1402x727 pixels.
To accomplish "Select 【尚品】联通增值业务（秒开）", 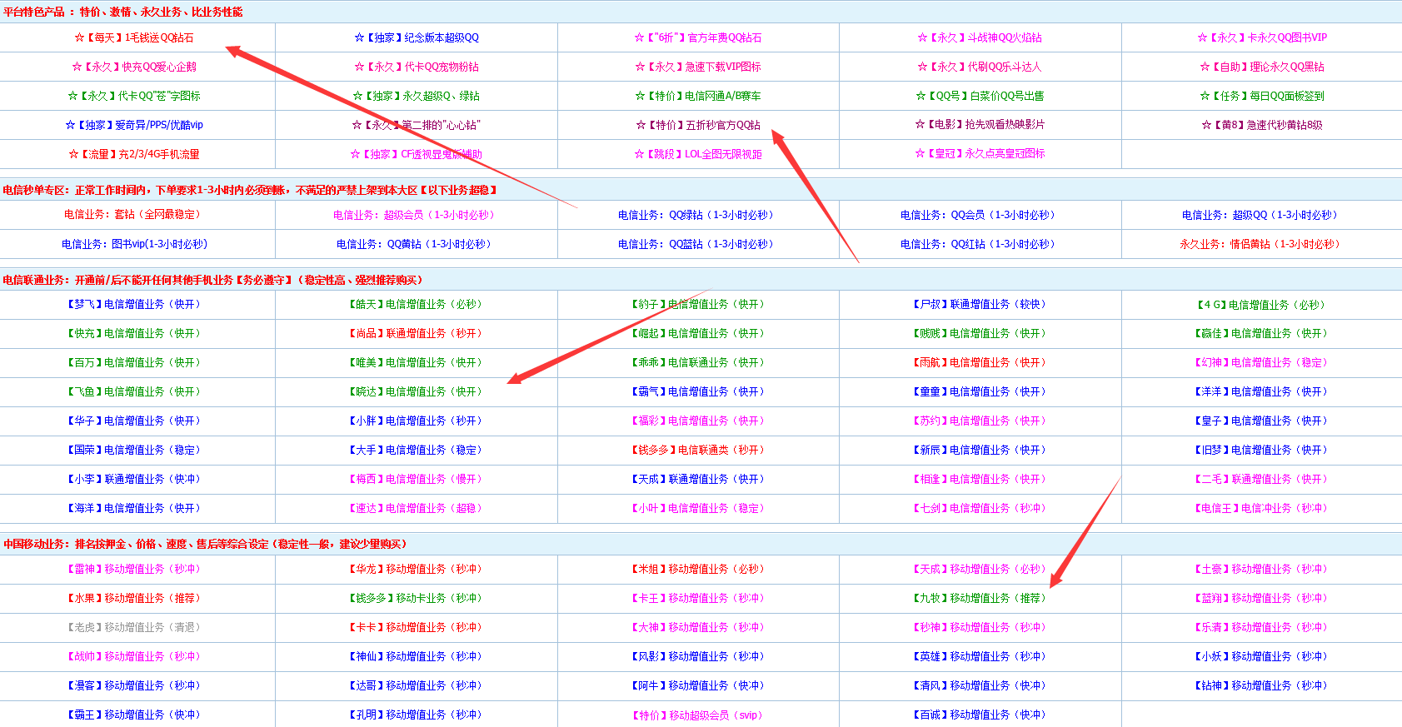I will tap(416, 333).
